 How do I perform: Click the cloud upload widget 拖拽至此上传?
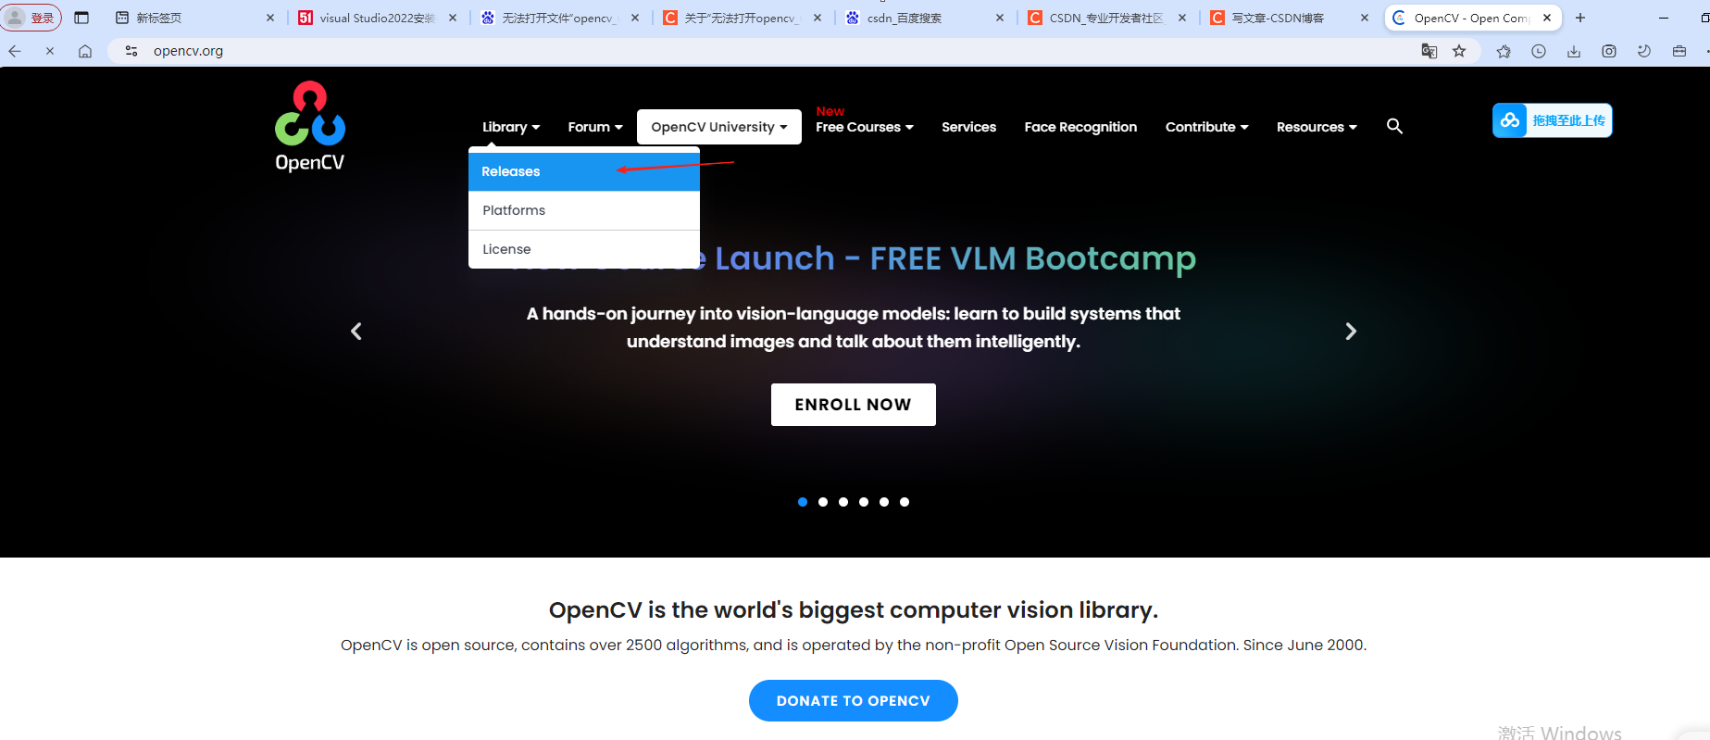(1552, 120)
